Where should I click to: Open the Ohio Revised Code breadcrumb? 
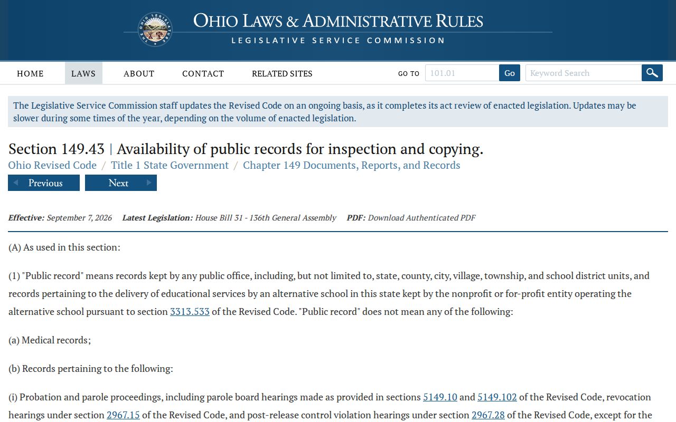click(x=52, y=165)
